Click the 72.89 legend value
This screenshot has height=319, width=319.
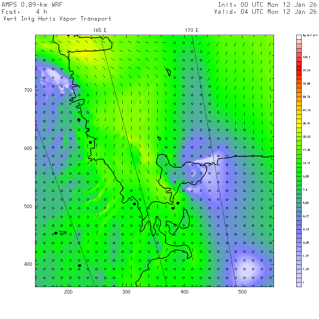(306, 84)
